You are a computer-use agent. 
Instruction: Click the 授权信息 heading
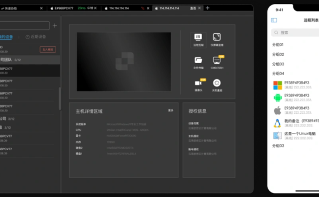[198, 111]
